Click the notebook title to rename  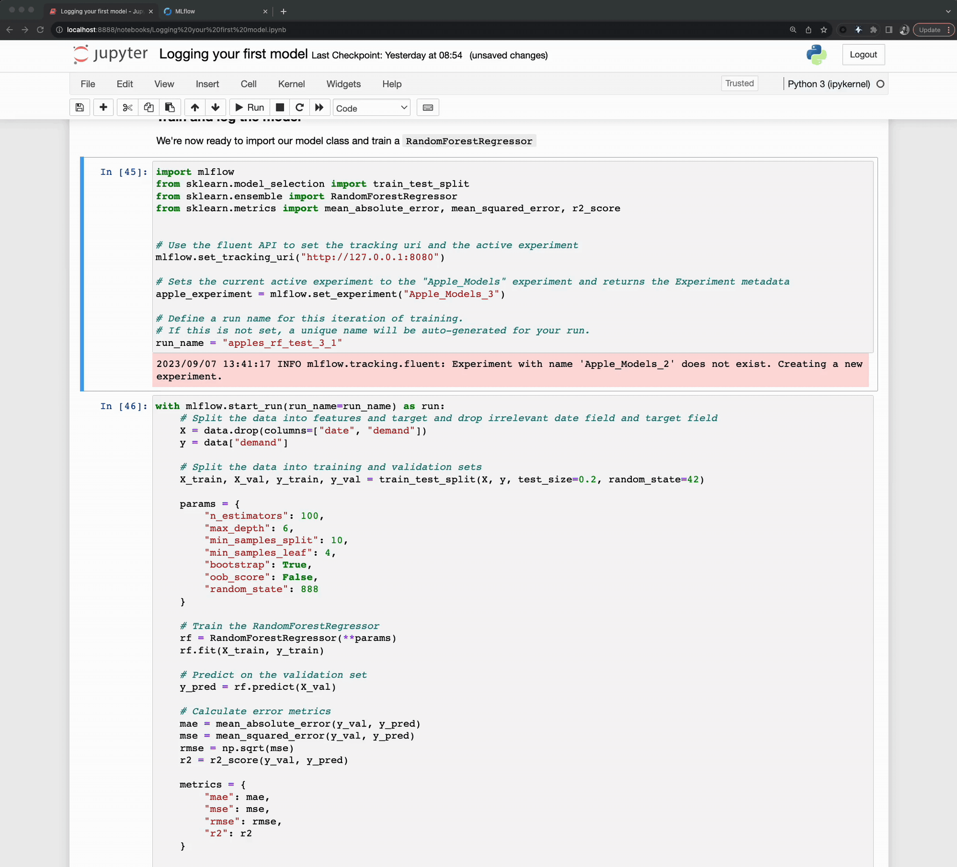click(233, 55)
